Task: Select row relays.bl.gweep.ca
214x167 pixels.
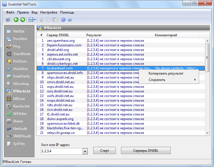Action: coord(121,133)
